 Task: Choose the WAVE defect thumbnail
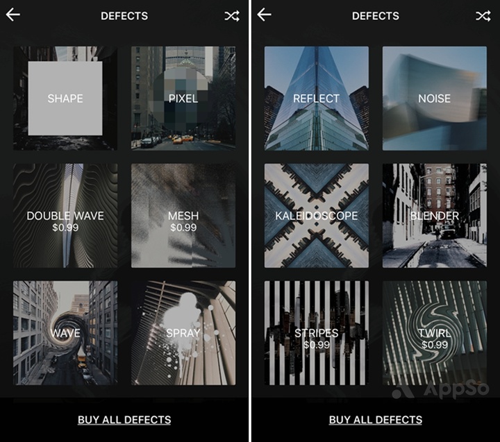[x=65, y=333]
